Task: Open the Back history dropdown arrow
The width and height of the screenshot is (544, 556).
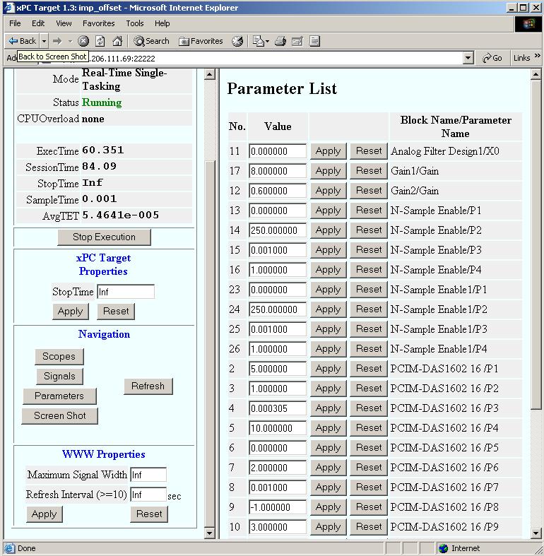Action: tap(44, 41)
